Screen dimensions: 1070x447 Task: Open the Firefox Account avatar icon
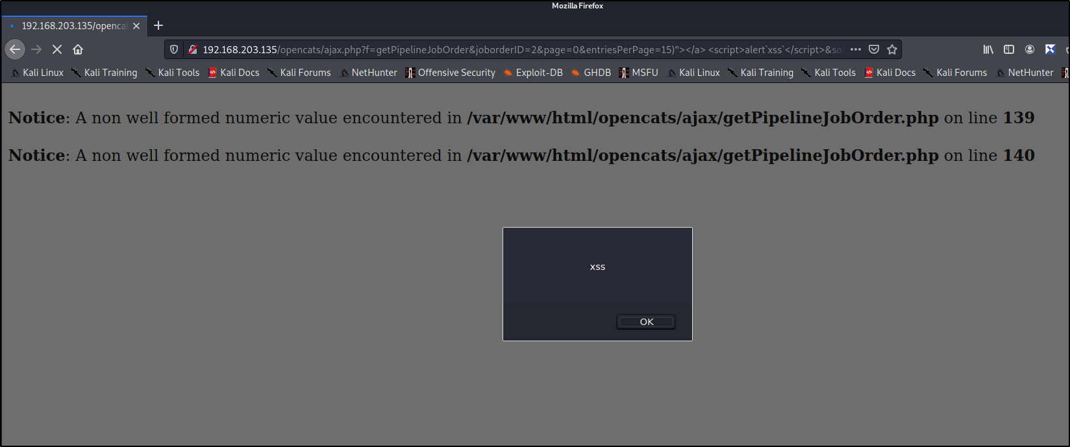[x=1030, y=49]
